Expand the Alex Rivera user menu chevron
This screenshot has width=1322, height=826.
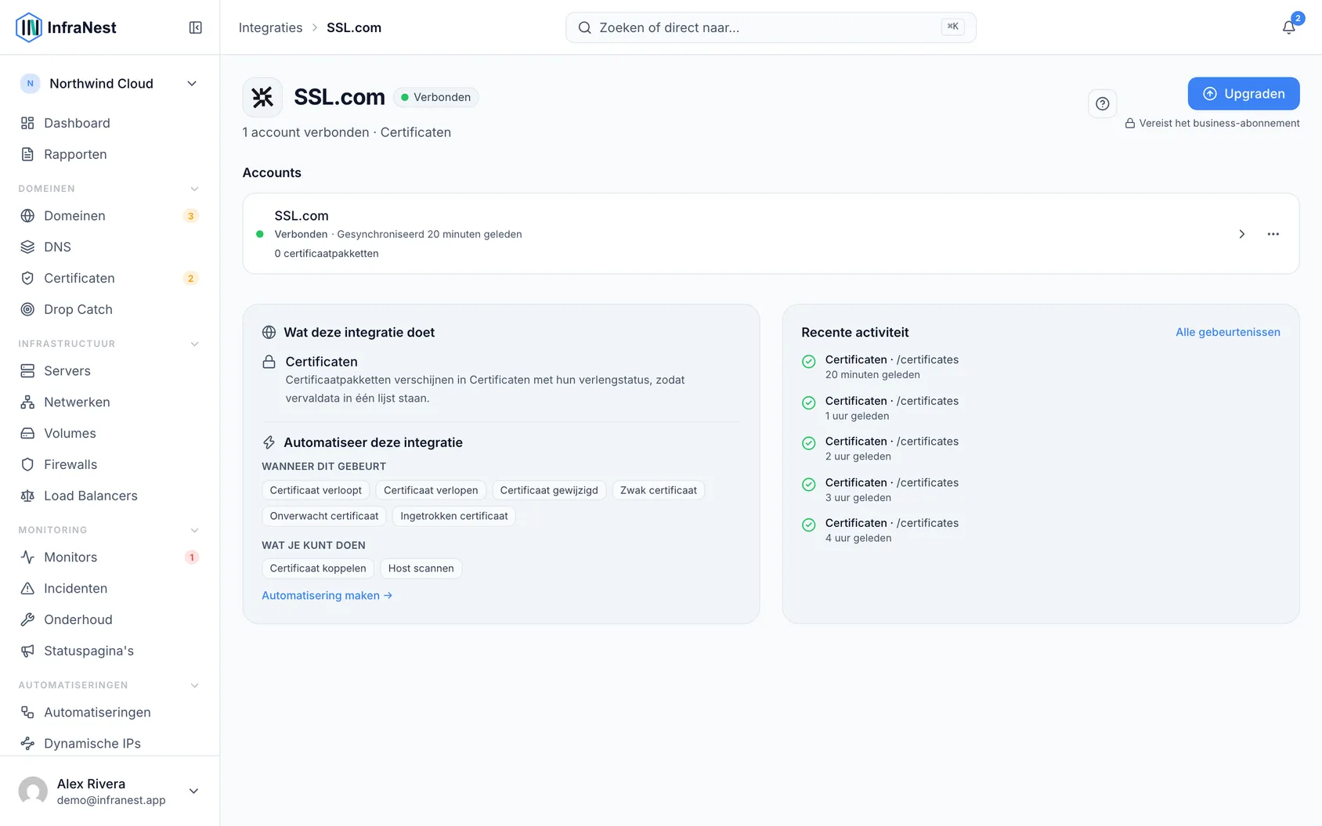tap(193, 791)
